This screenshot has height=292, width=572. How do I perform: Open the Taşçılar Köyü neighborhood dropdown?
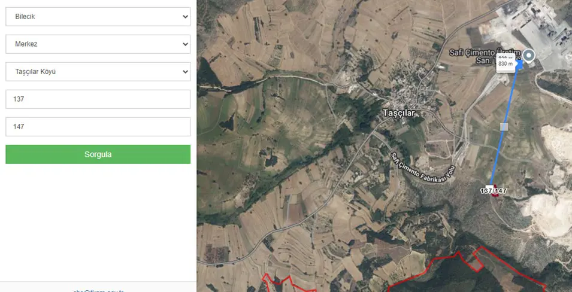(98, 72)
